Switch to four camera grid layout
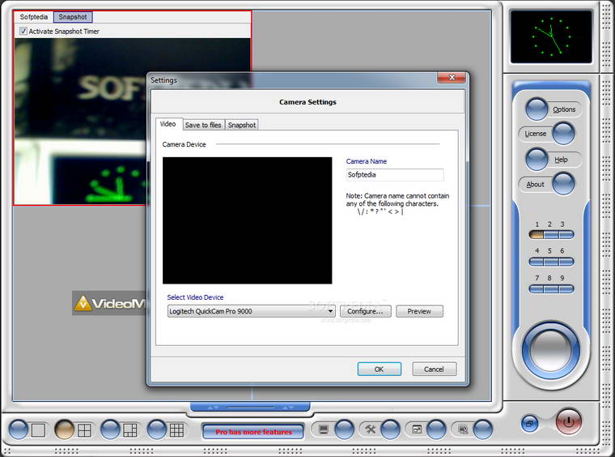 64,429
